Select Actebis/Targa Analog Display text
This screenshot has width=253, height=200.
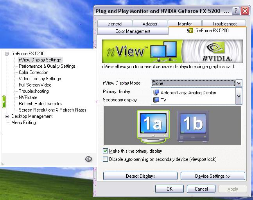[x=188, y=93]
